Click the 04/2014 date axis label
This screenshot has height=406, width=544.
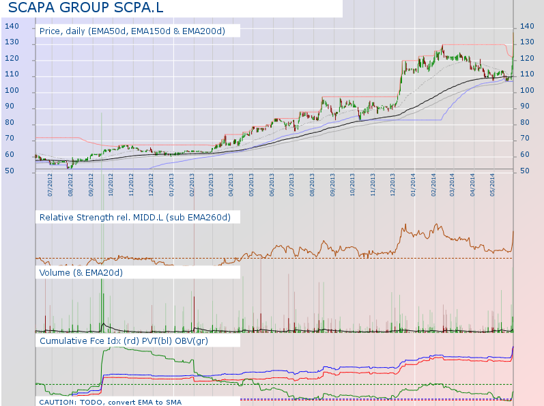pyautogui.click(x=472, y=185)
